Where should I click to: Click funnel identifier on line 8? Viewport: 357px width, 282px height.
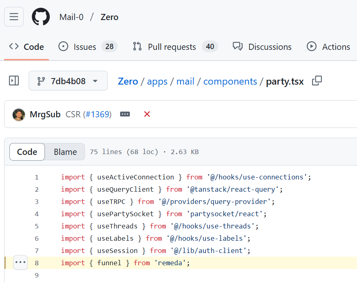tap(109, 263)
